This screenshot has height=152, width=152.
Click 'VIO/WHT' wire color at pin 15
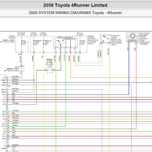point(15,123)
